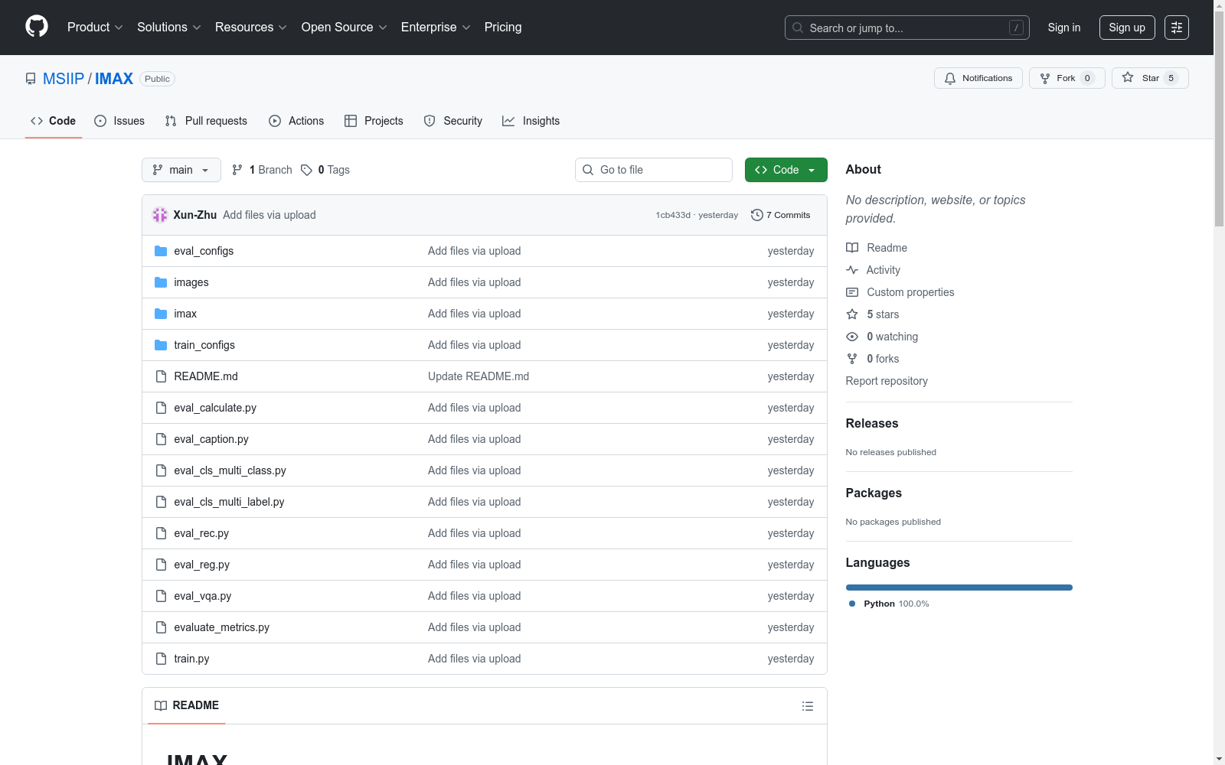Click the eval_cls_multi_class.py file icon

pyautogui.click(x=161, y=470)
